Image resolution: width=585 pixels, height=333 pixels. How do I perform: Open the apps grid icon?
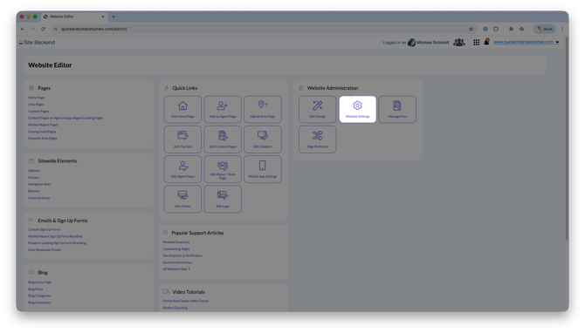477,43
